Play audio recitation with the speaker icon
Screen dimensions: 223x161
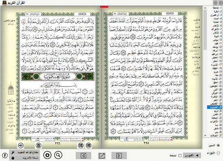pyautogui.click(x=21, y=146)
